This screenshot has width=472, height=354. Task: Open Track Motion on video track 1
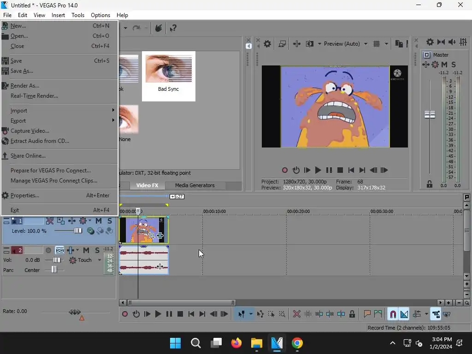coord(61,221)
